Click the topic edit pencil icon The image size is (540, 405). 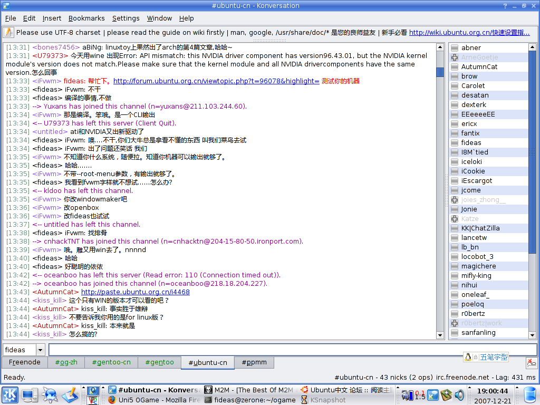[8, 32]
